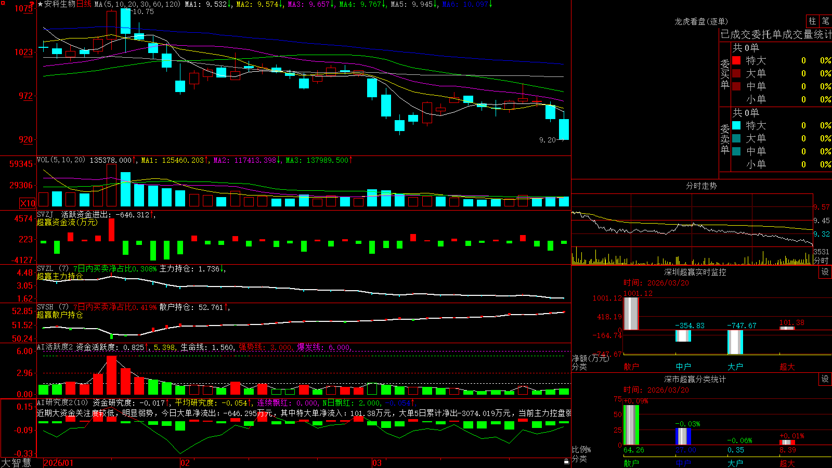Click the 1001.12 net amount value above 散户 bar
Screen dimensions: 832x468
point(638,293)
